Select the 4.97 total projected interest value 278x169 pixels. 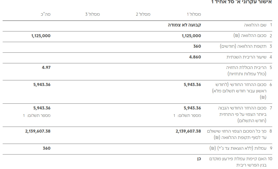click(x=46, y=67)
